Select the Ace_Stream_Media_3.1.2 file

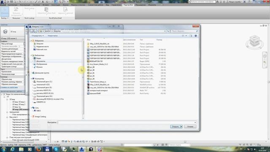[99, 64]
